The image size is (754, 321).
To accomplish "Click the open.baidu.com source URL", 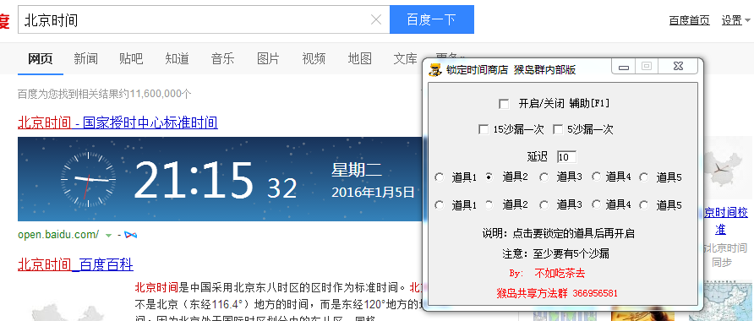I will tap(58, 235).
